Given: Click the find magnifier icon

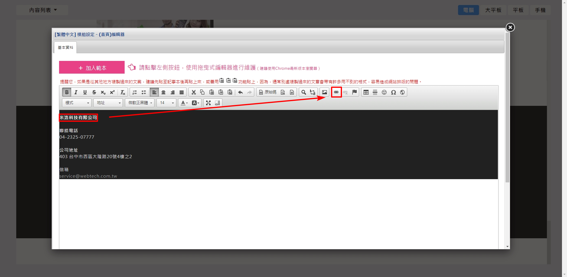Looking at the screenshot, I should (x=303, y=92).
